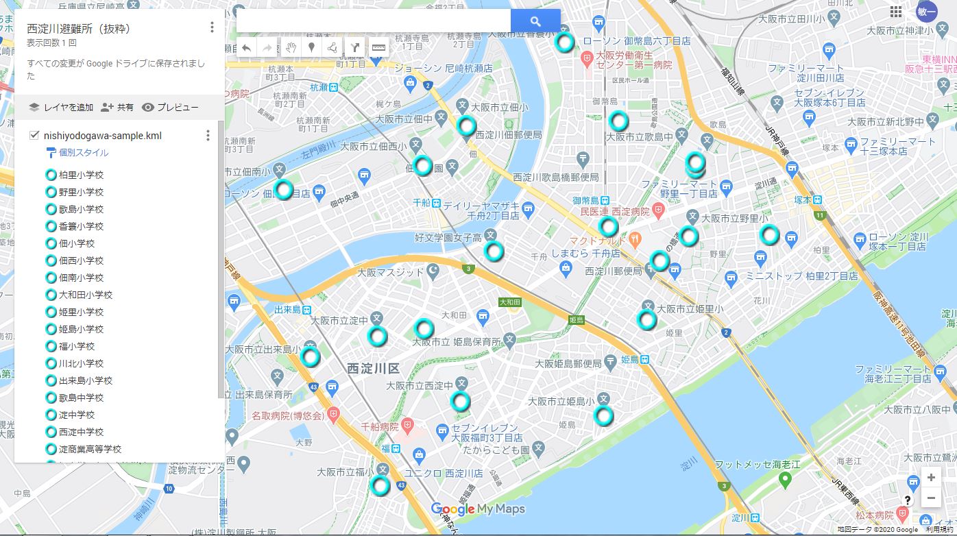Select 香簑小学校 in the layer list
957x536 pixels.
point(81,226)
